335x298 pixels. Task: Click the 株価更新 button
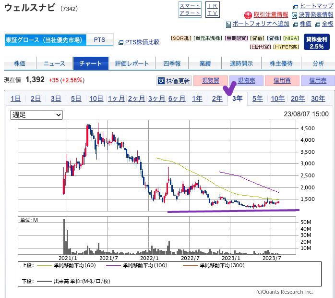[x=174, y=81]
